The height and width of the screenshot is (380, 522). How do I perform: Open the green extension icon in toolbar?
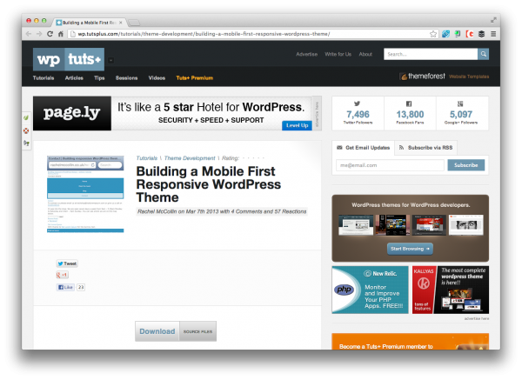point(458,34)
